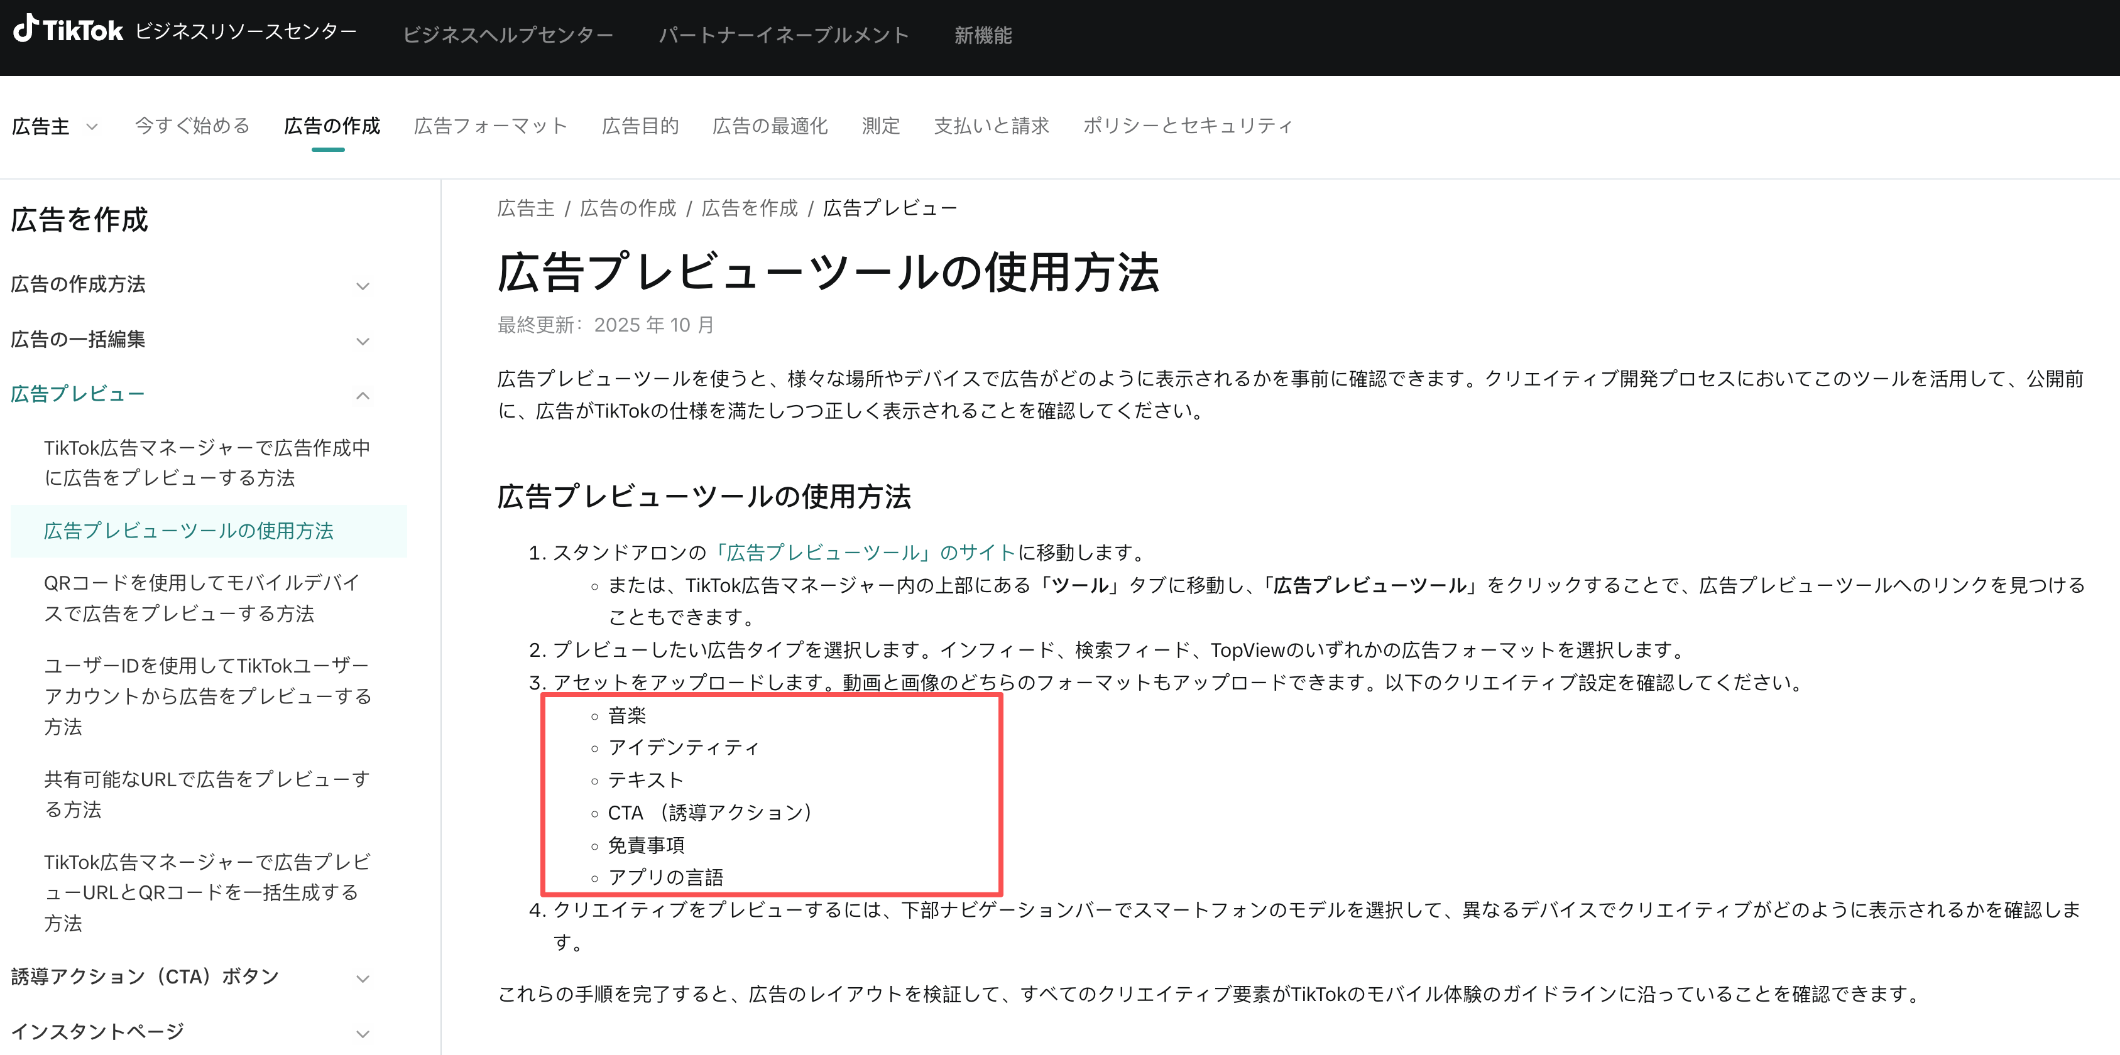2120x1055 pixels.
Task: Collapse 広告プレビュー using its up chevron
Action: [x=362, y=396]
